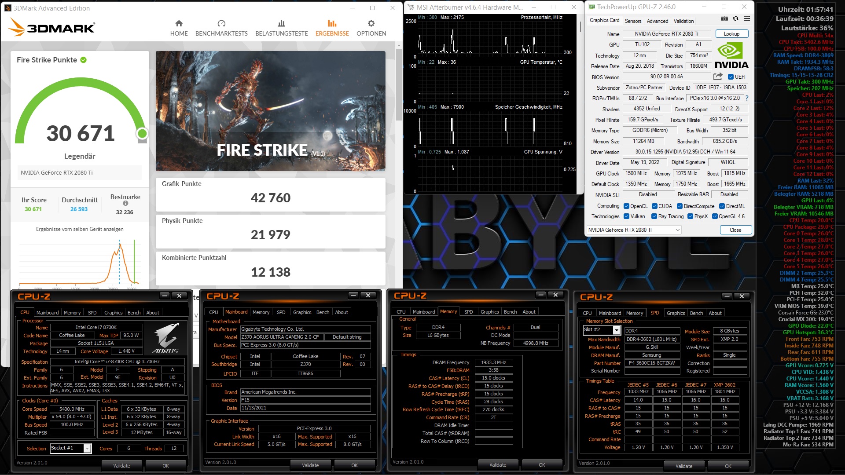Toggle OpenGL 4.6 checkbox in GPU-Z

[715, 216]
